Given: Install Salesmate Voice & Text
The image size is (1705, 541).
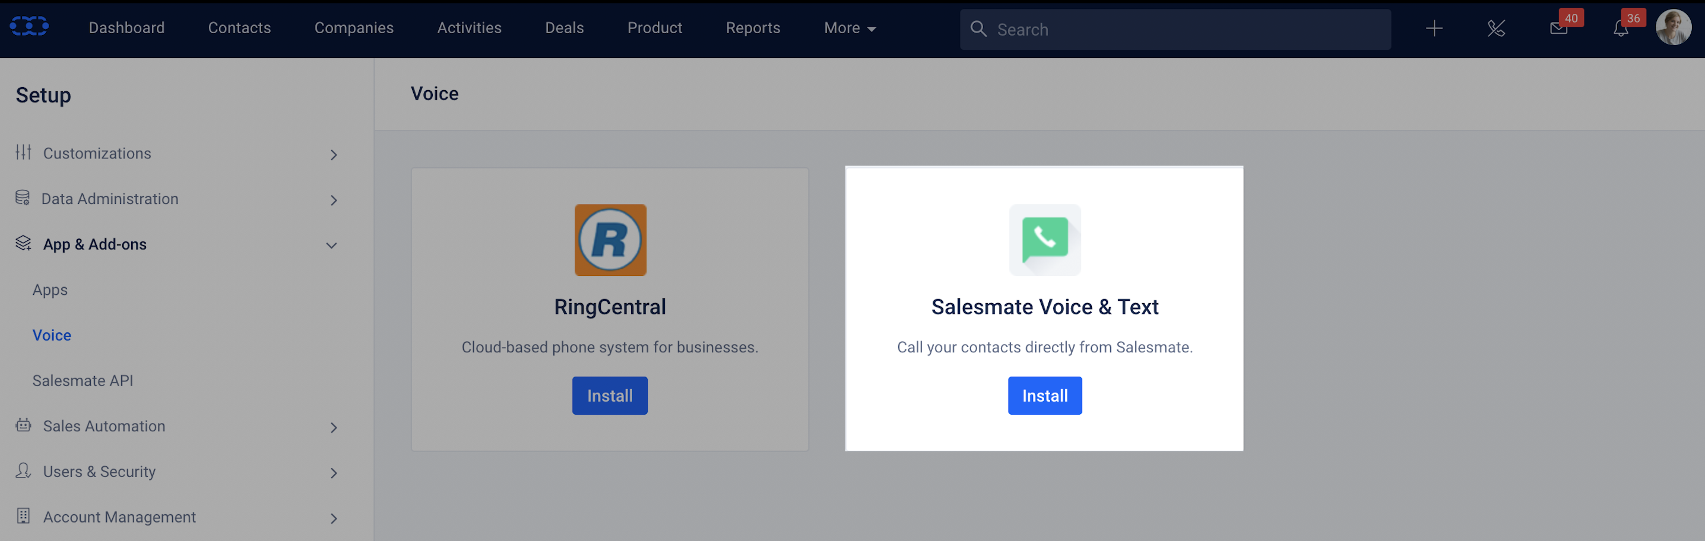Looking at the screenshot, I should (1044, 396).
